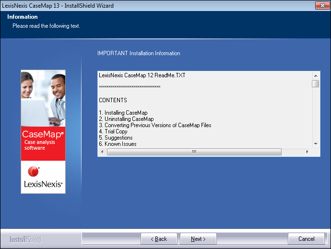Cancel the CaseMap installation
The width and height of the screenshot is (331, 249).
click(x=306, y=239)
